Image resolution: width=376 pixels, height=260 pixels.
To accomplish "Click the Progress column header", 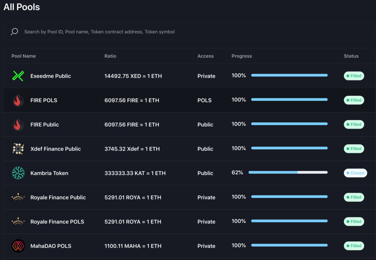I will click(242, 56).
